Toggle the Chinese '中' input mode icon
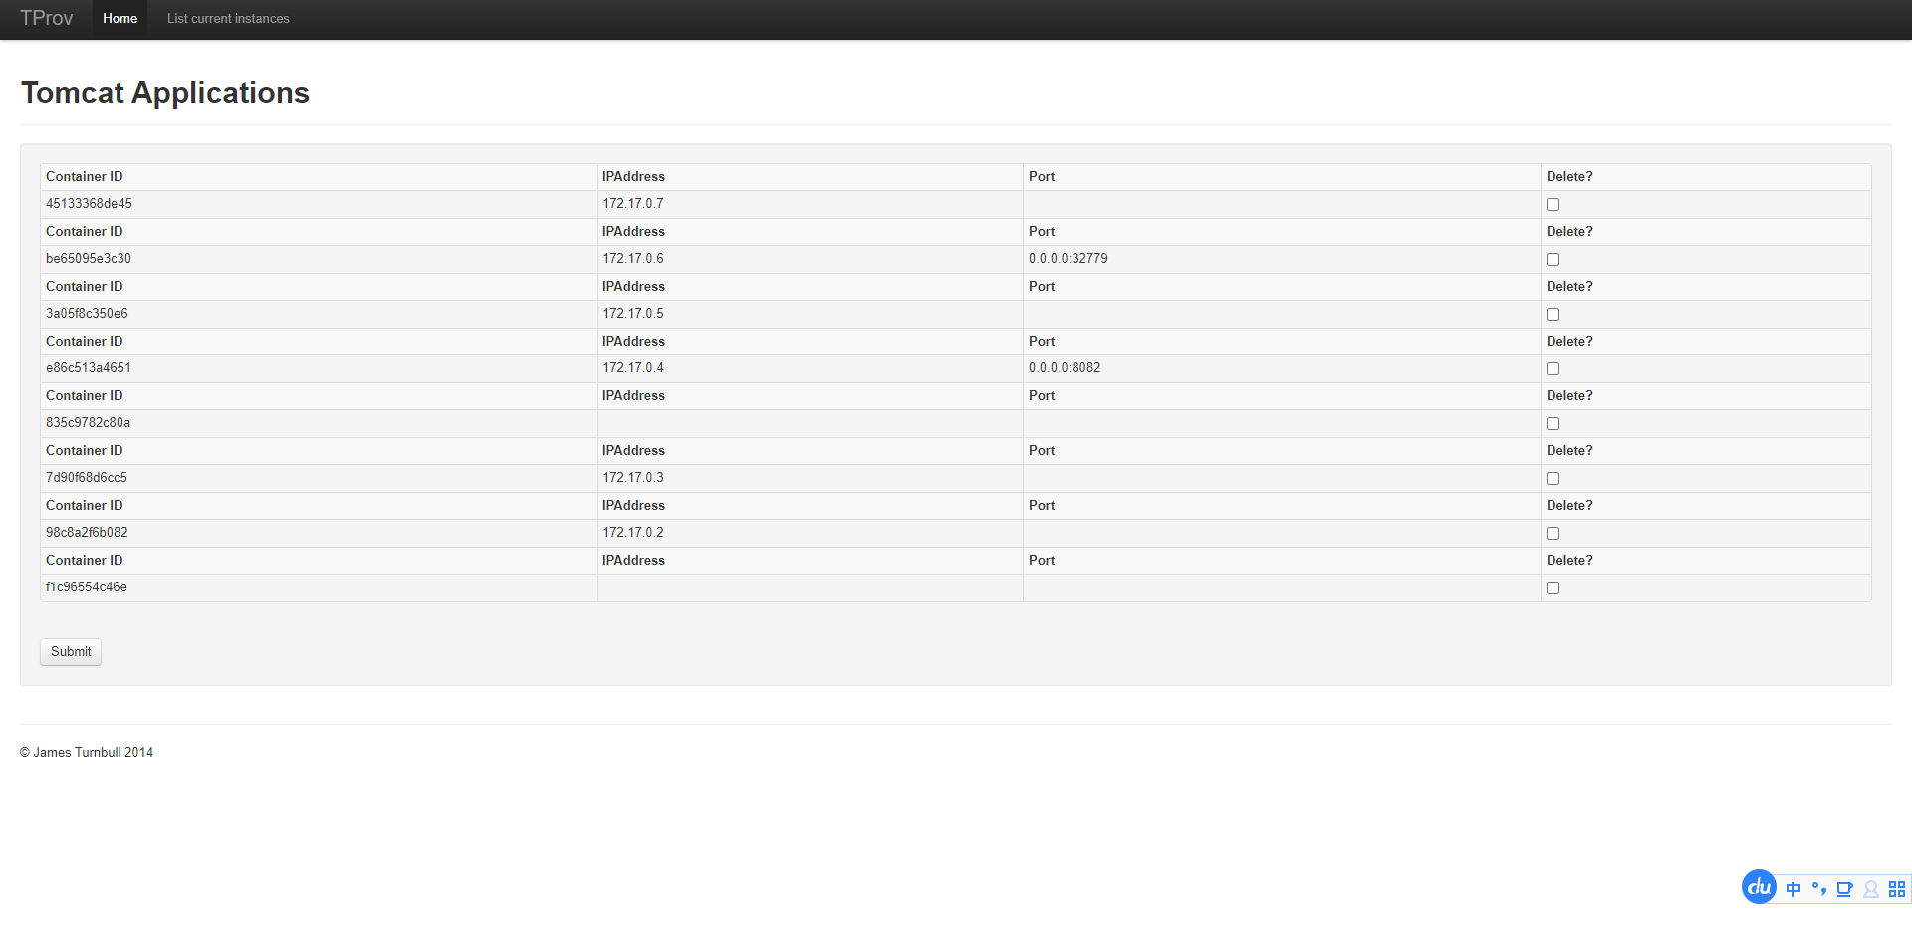The height and width of the screenshot is (933, 1912). (1793, 889)
